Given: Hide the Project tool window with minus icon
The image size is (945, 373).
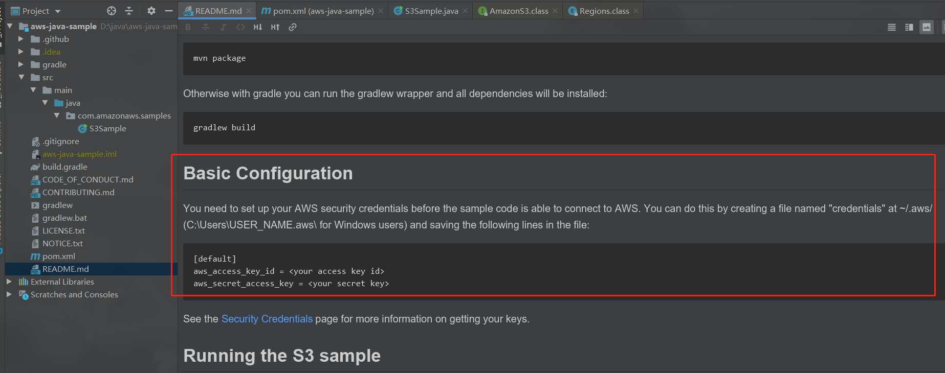Looking at the screenshot, I should coord(169,10).
